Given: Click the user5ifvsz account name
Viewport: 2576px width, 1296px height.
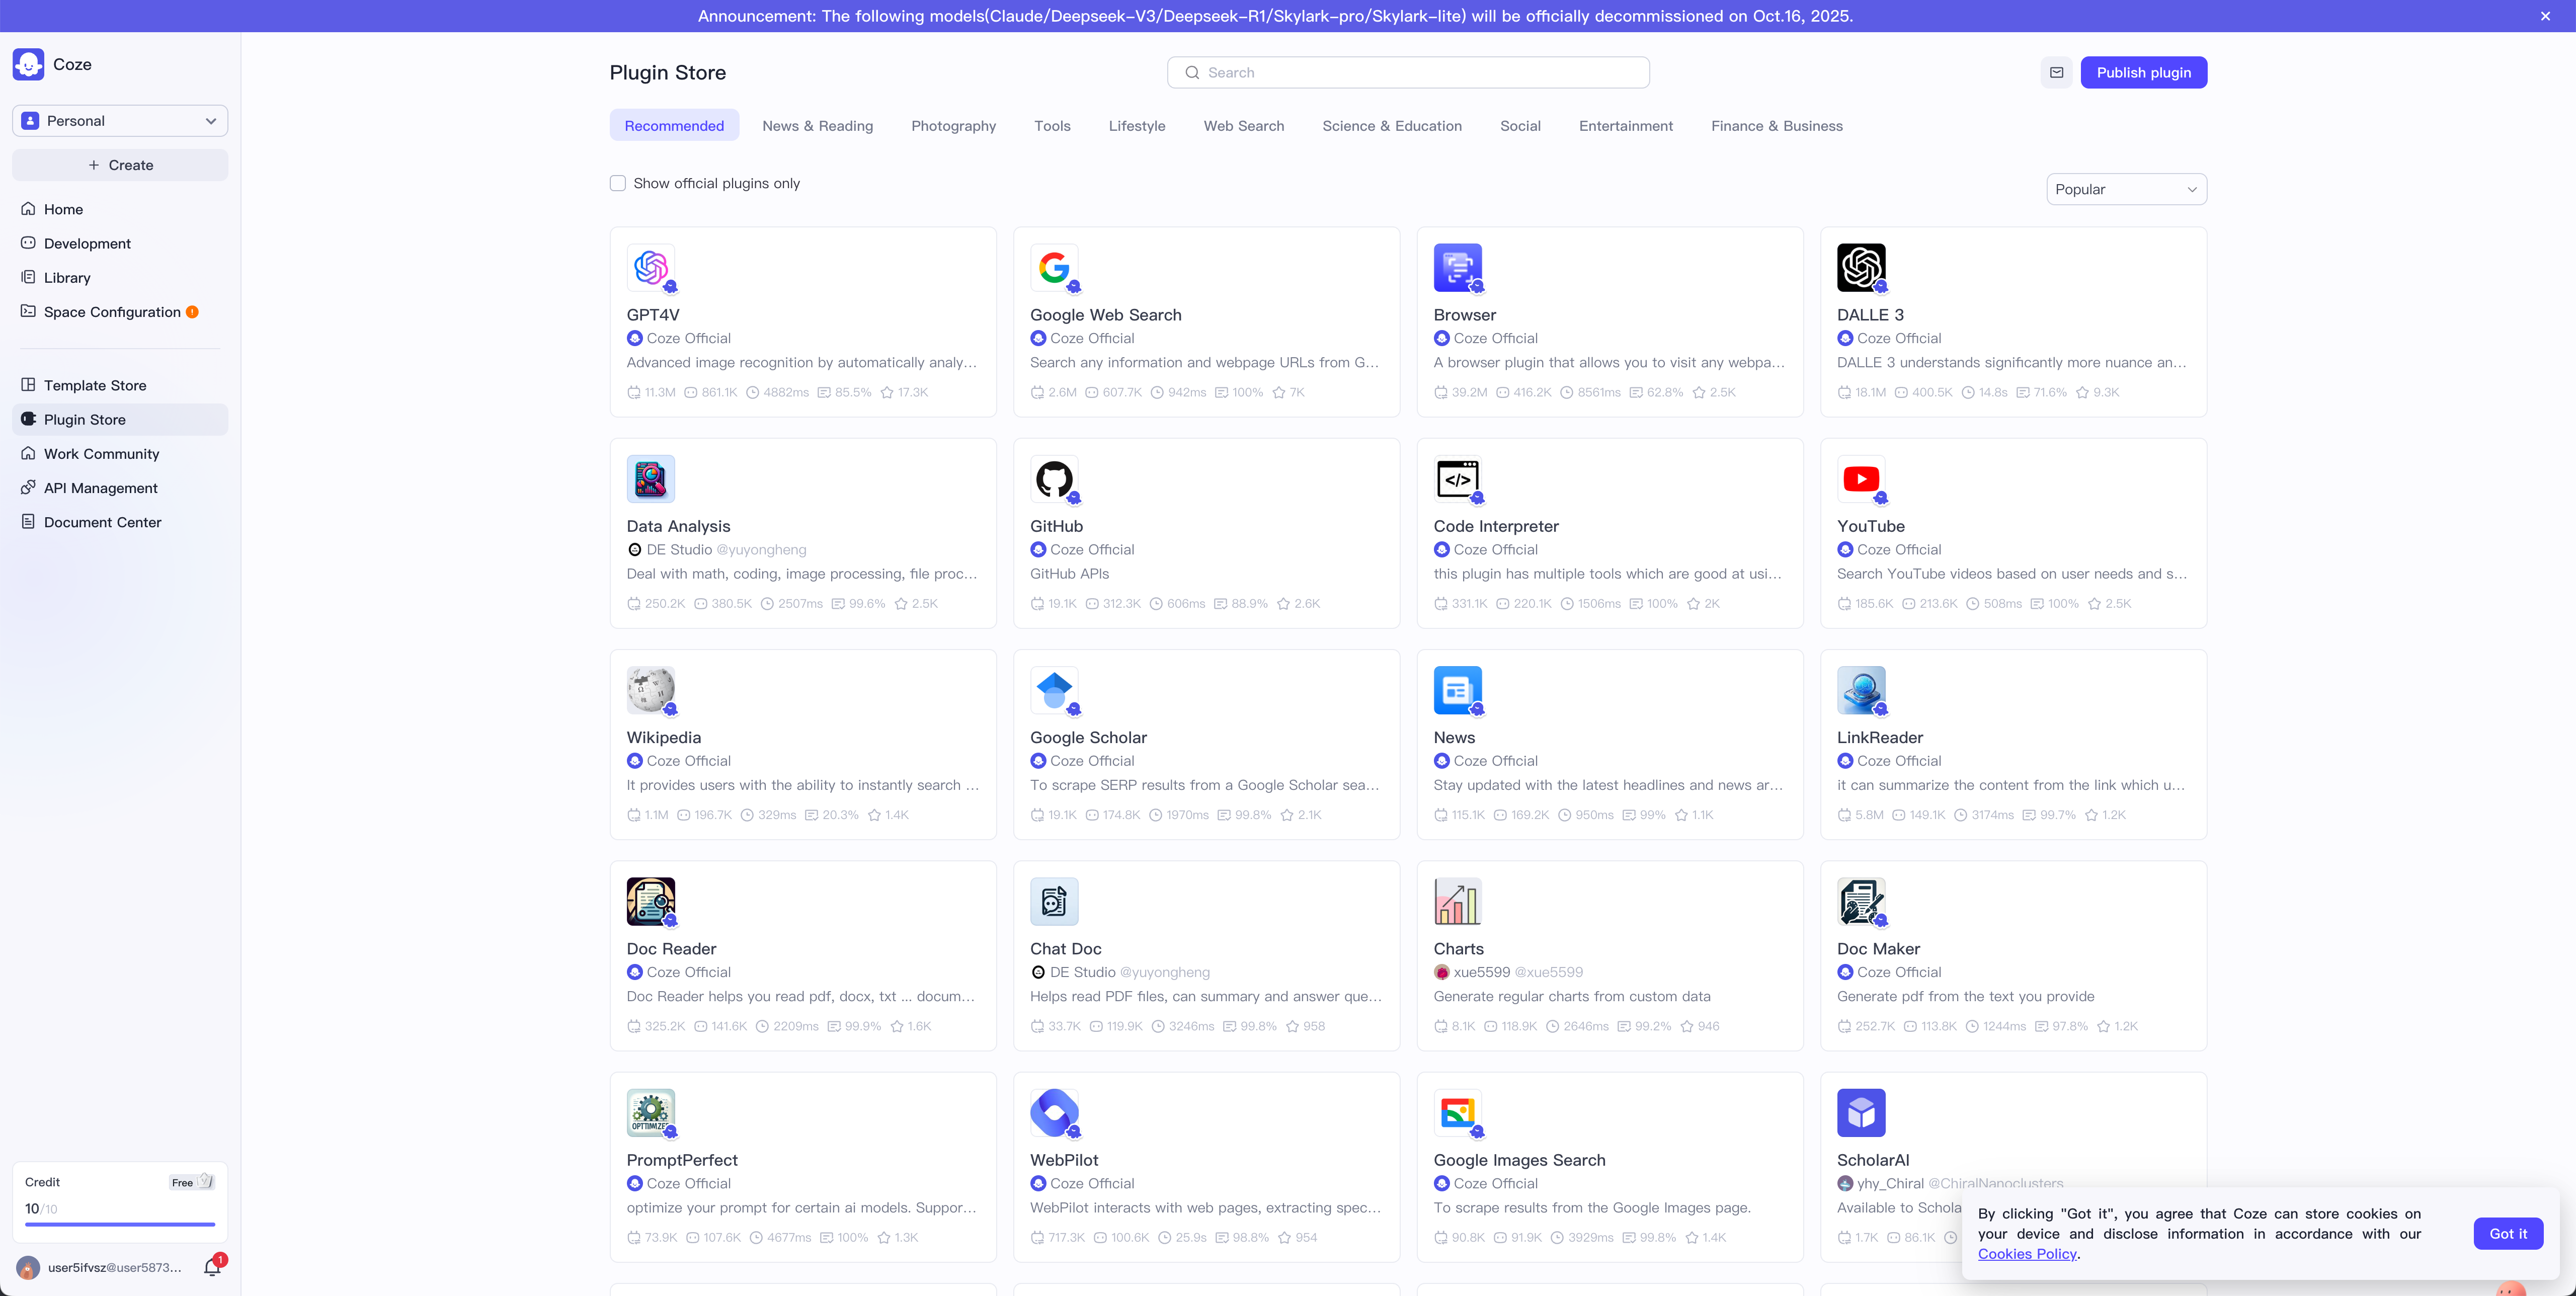Looking at the screenshot, I should pyautogui.click(x=115, y=1268).
